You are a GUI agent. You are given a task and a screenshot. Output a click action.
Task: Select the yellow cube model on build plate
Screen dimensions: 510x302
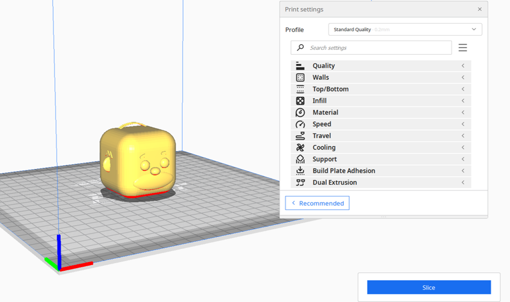[137, 161]
